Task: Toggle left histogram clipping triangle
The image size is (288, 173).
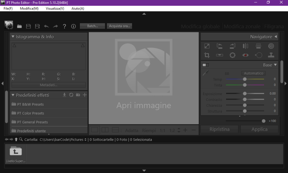Action: coord(14,45)
